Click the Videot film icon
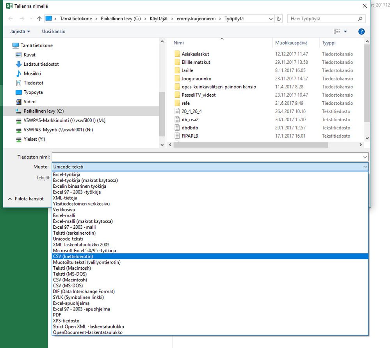The image size is (390, 348). [19, 102]
